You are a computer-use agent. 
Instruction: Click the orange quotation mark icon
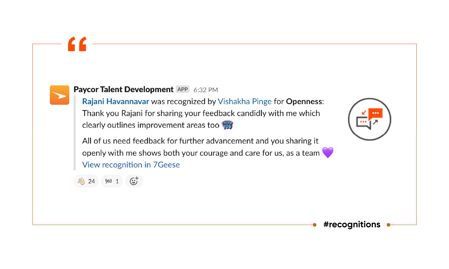tap(77, 44)
